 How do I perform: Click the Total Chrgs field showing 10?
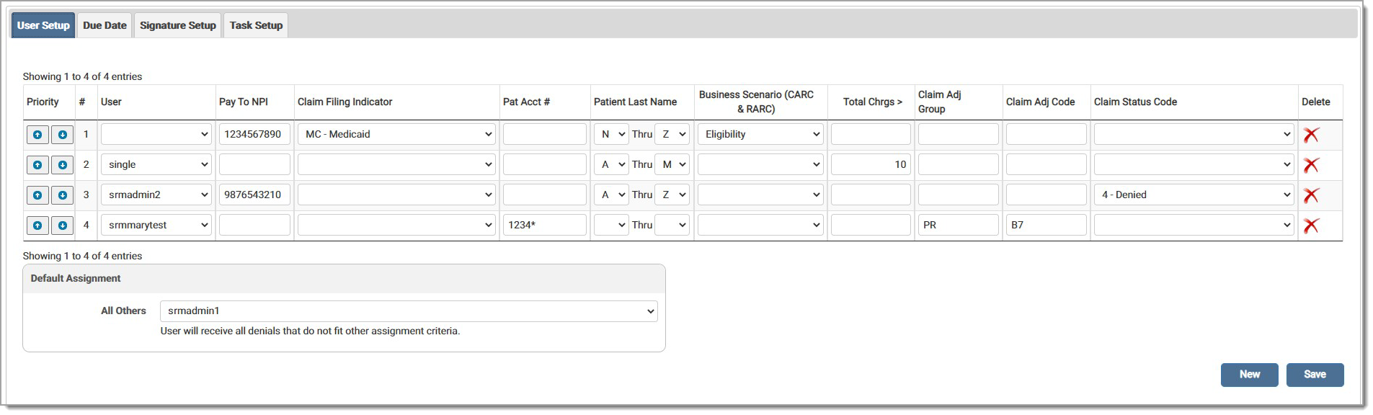pyautogui.click(x=870, y=165)
